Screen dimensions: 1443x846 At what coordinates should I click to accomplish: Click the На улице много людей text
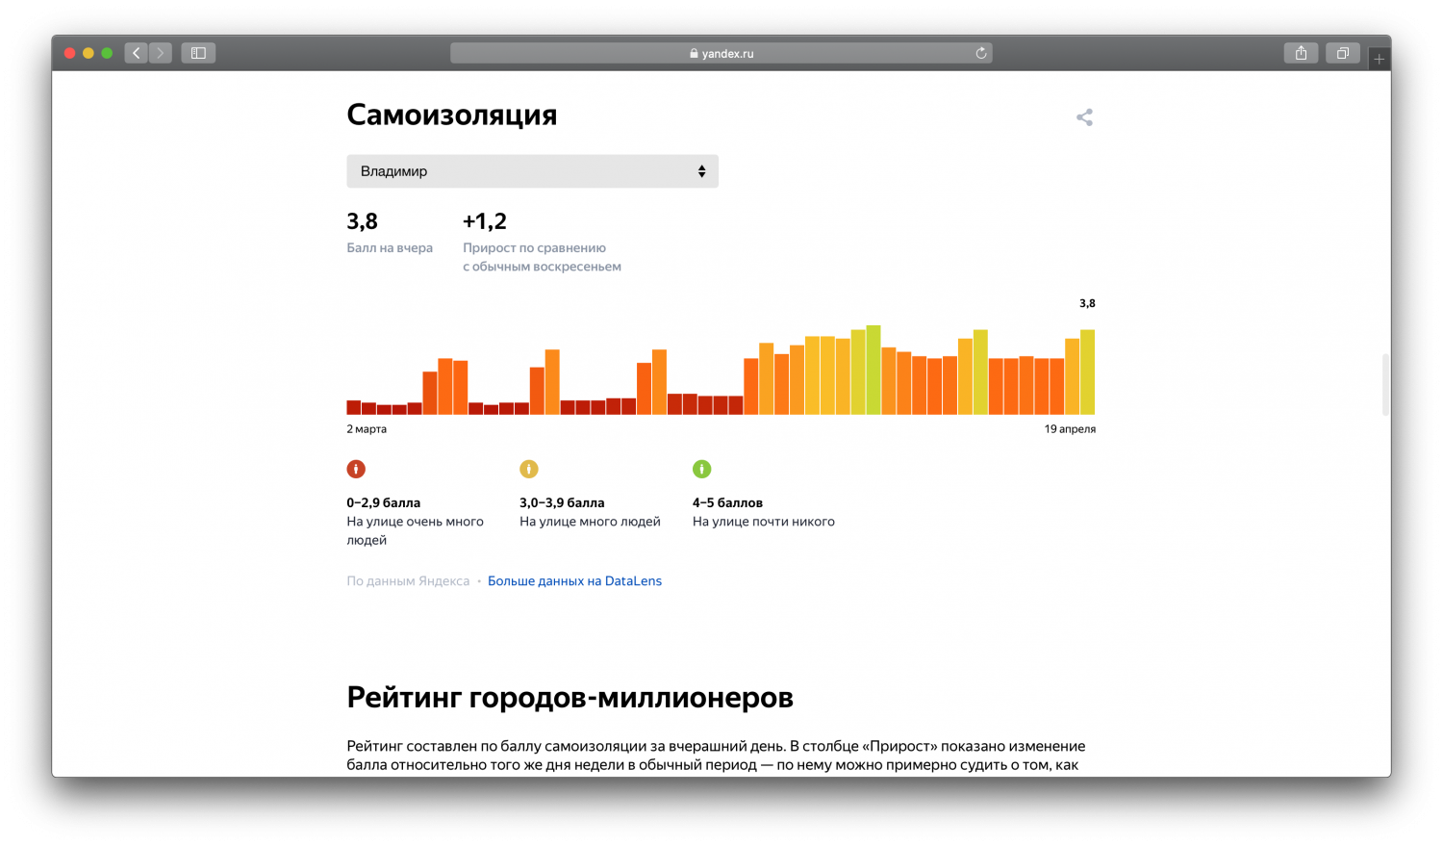tap(590, 522)
